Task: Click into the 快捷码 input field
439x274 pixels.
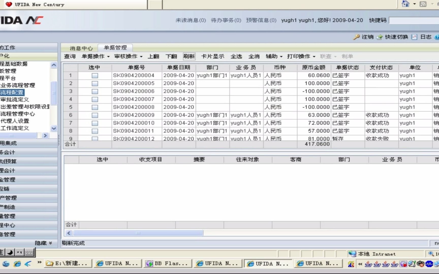Action: click(414, 20)
